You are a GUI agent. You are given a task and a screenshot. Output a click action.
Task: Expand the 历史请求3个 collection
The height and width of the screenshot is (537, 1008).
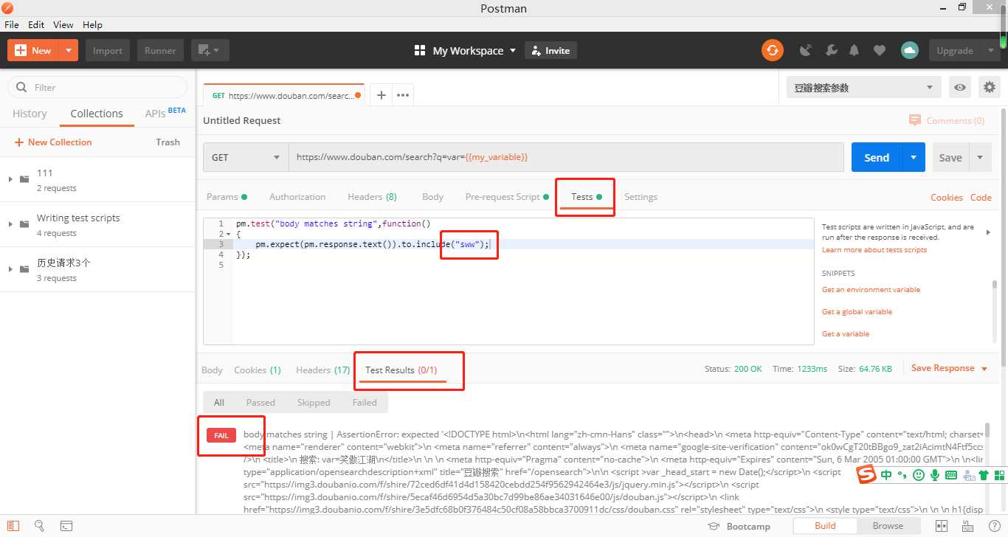coord(10,269)
